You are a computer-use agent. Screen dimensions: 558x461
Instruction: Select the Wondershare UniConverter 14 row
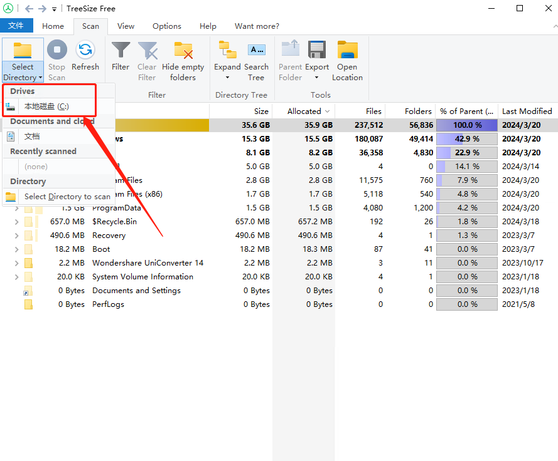(148, 263)
